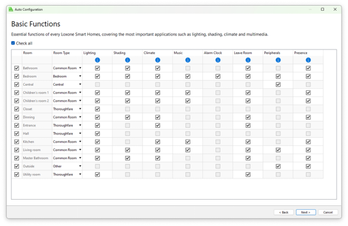Image resolution: width=348 pixels, height=226 pixels.
Task: Uncheck Music for the Kitchen row
Action: click(188, 141)
